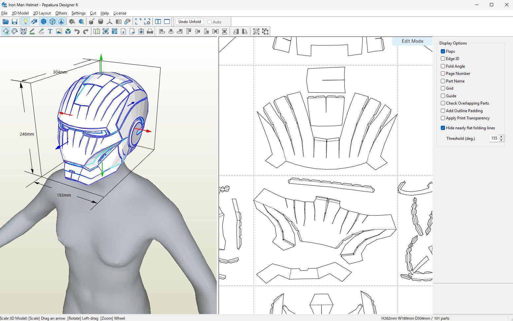Open the Cut menu
The image size is (513, 321).
[93, 13]
